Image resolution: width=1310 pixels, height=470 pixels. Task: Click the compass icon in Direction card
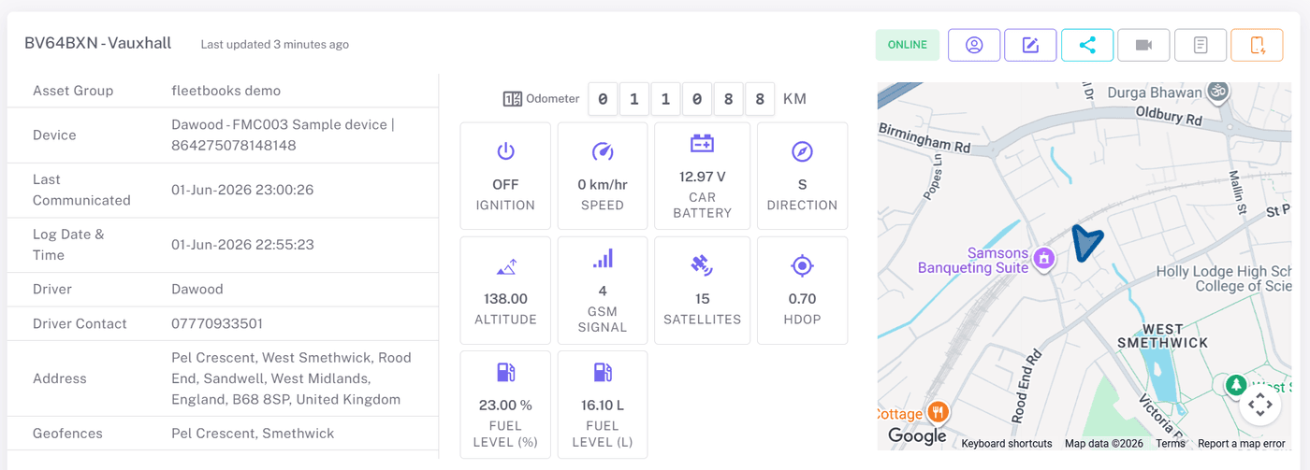(802, 151)
